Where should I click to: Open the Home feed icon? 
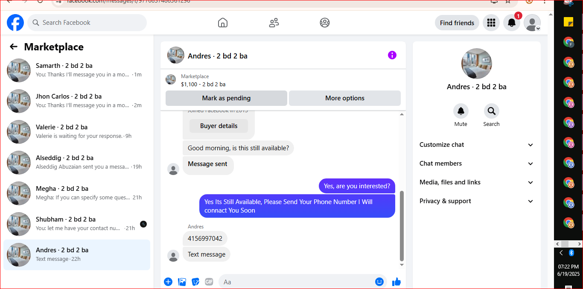tap(223, 23)
